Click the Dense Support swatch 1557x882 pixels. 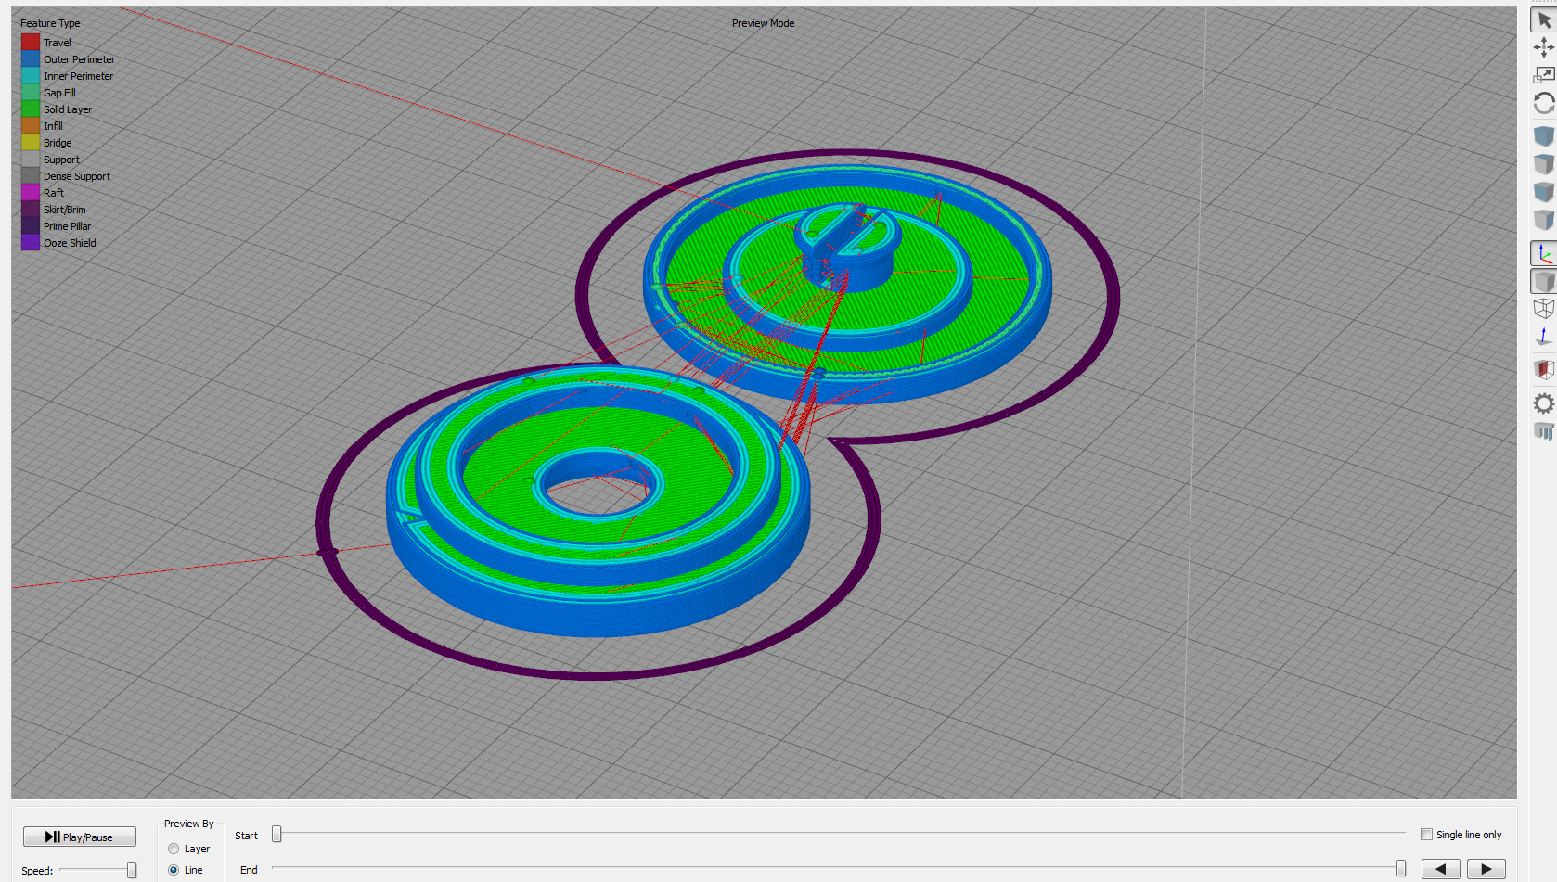[x=31, y=175]
